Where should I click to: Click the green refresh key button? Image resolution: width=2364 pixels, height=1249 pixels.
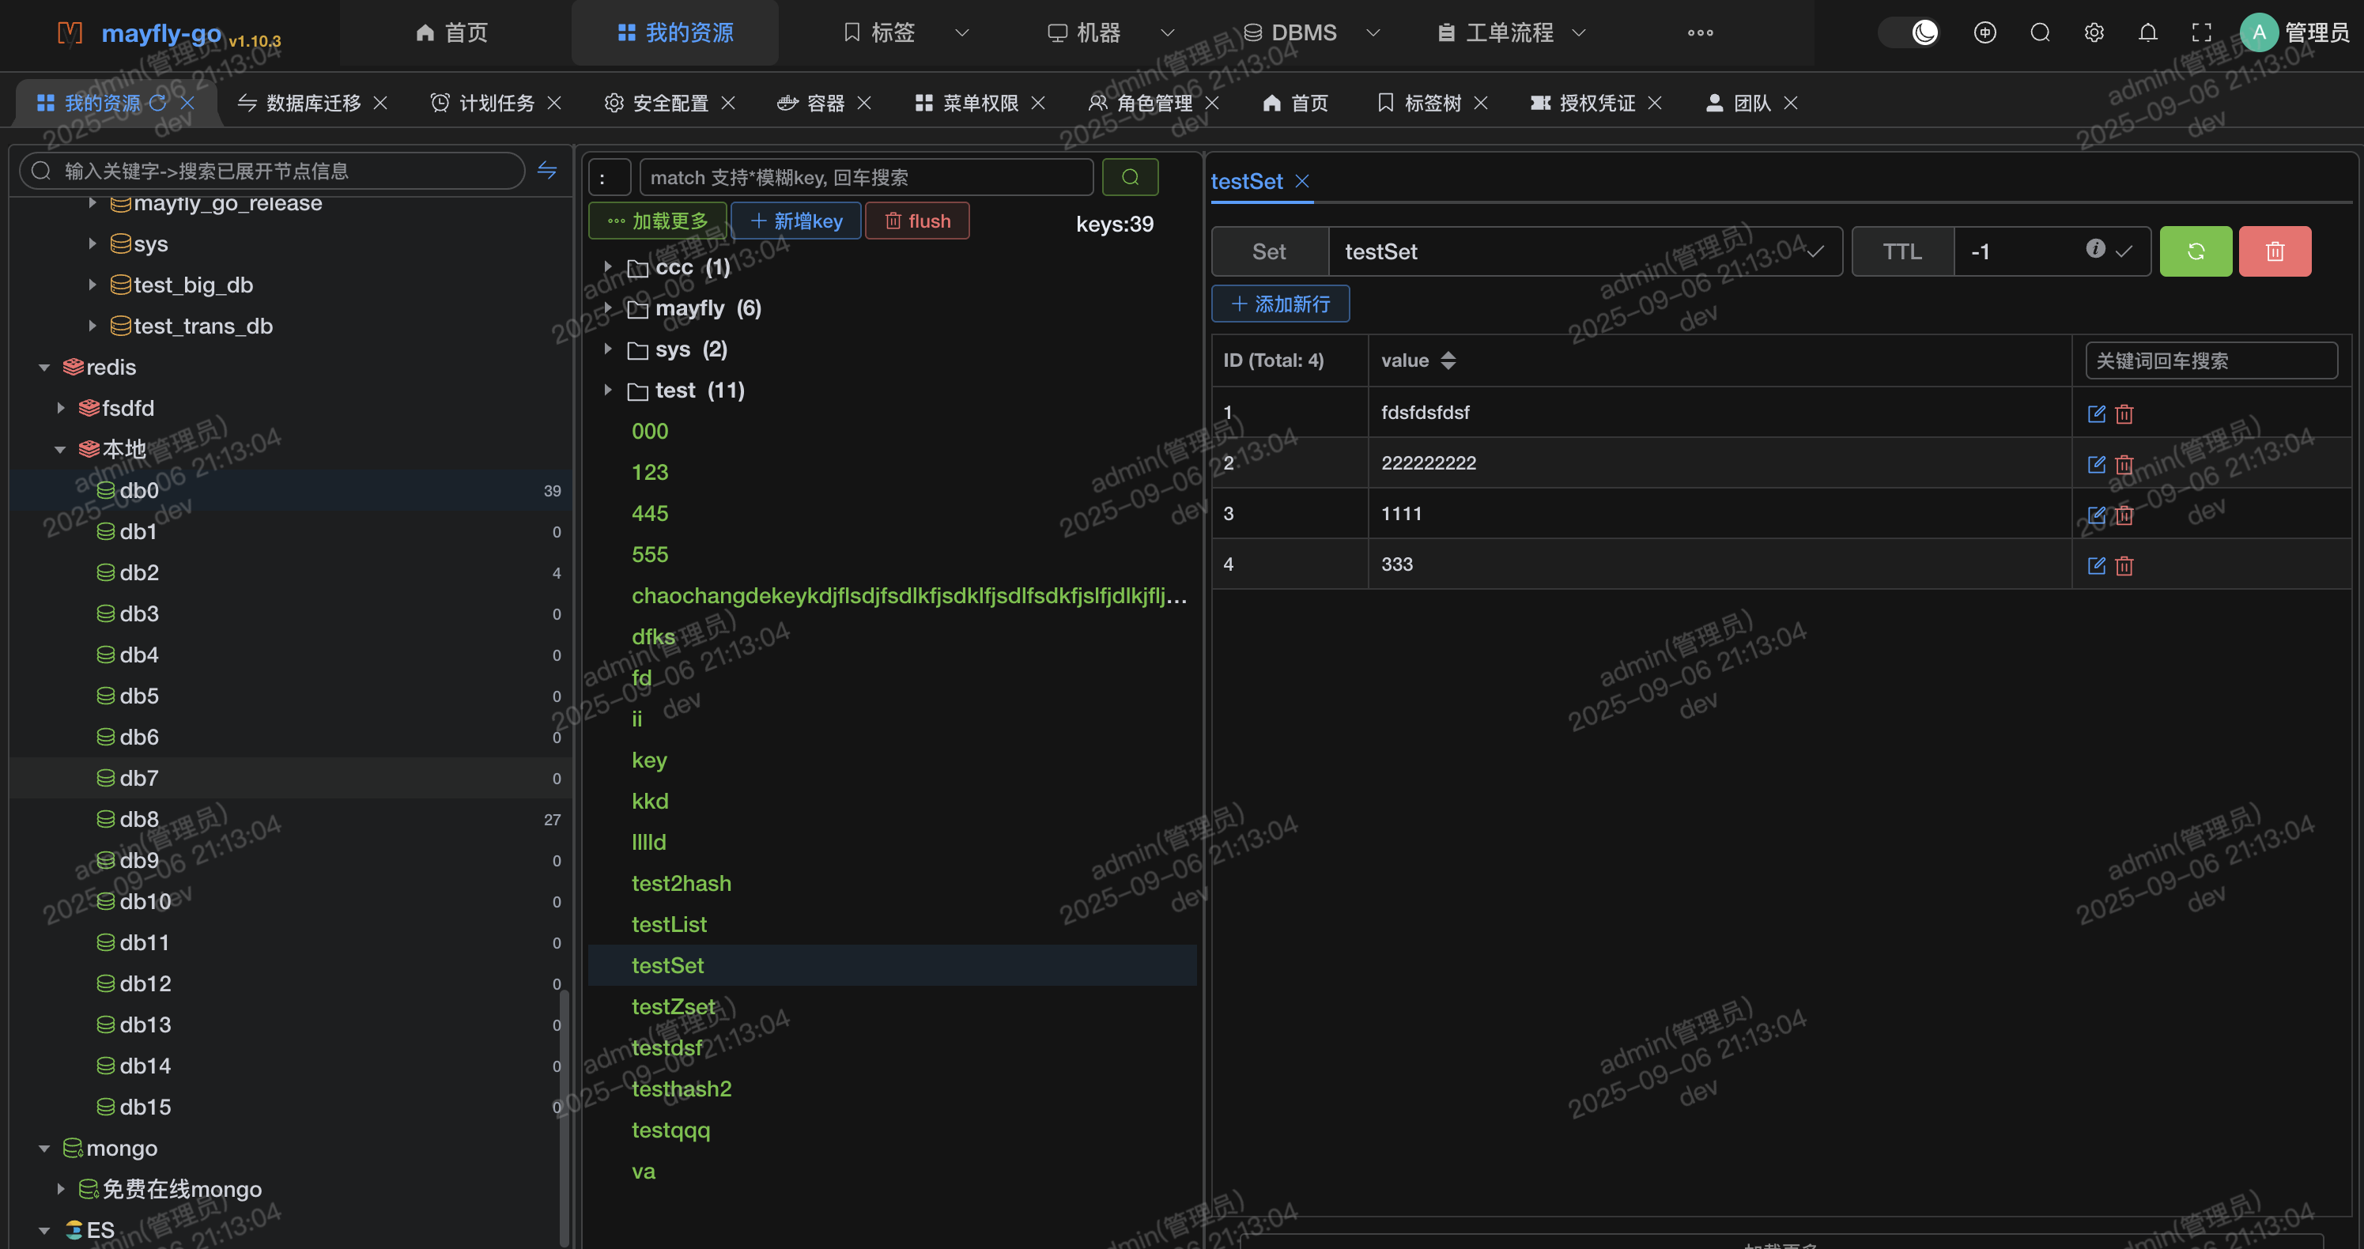pyautogui.click(x=2195, y=251)
